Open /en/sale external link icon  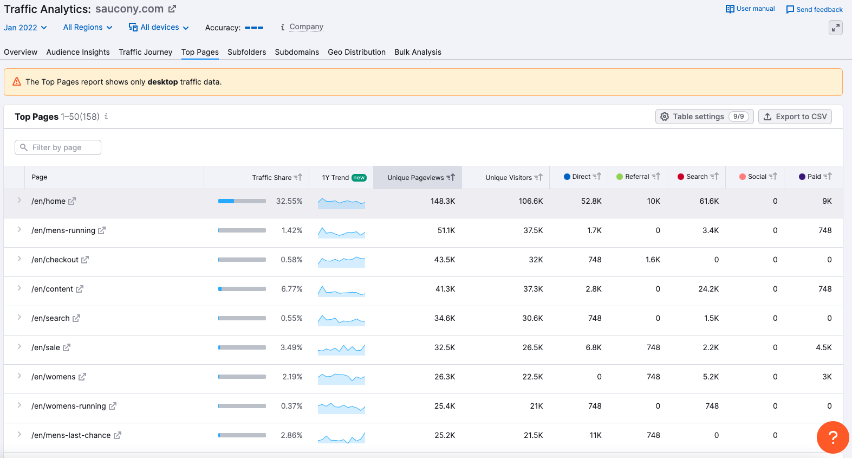tap(67, 347)
